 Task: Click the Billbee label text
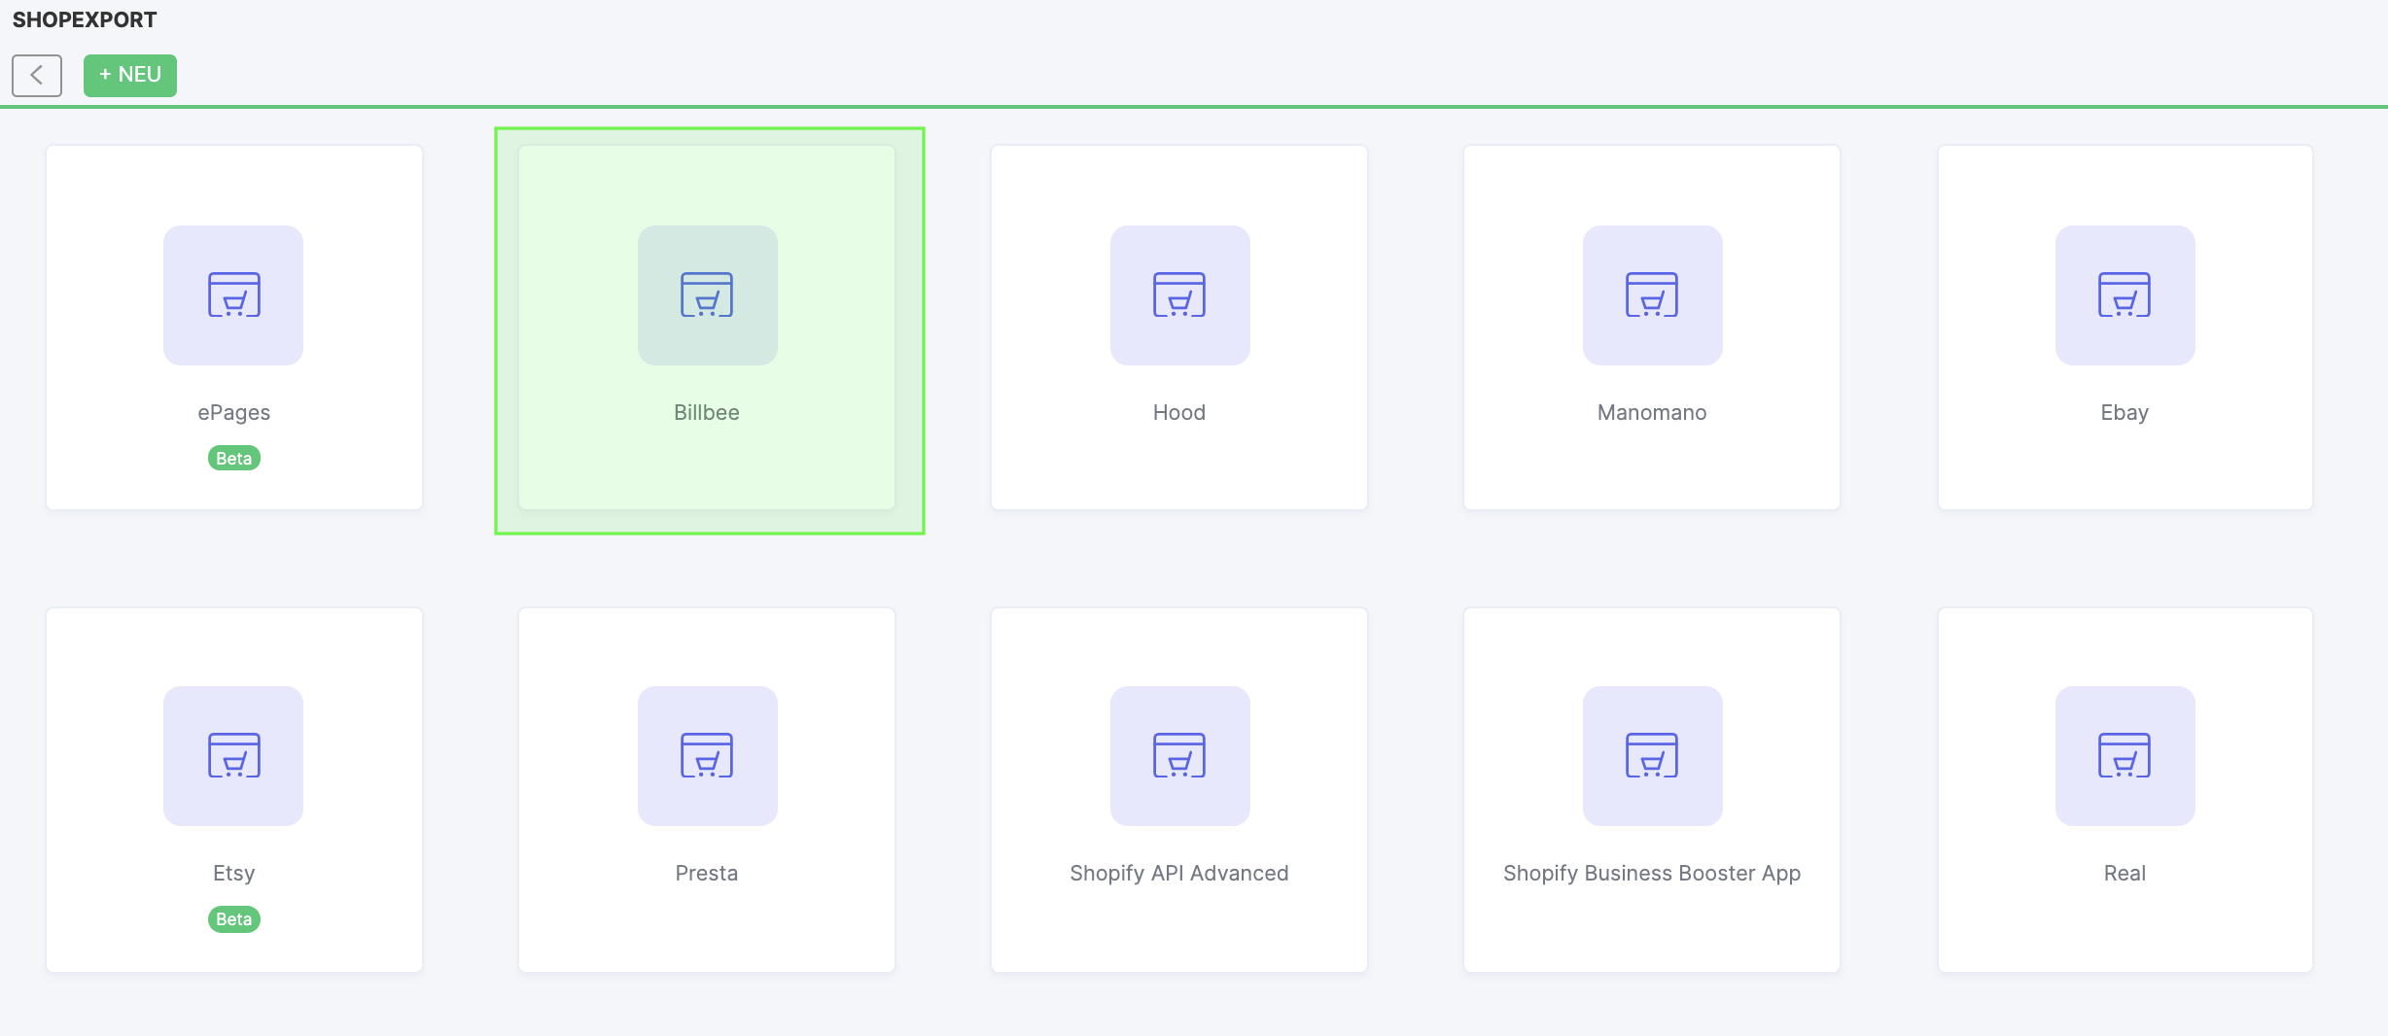pos(707,413)
